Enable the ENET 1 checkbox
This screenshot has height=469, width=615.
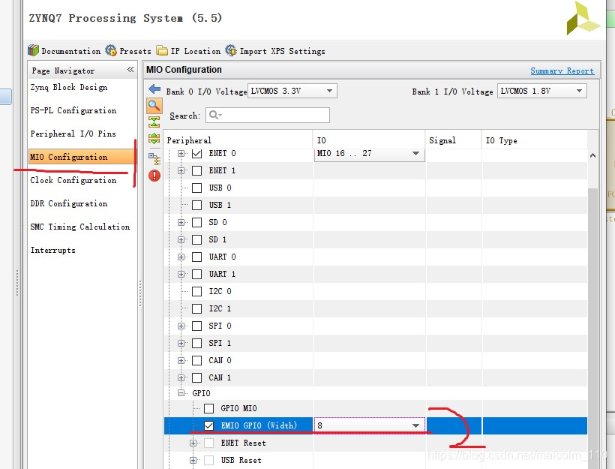tap(197, 170)
